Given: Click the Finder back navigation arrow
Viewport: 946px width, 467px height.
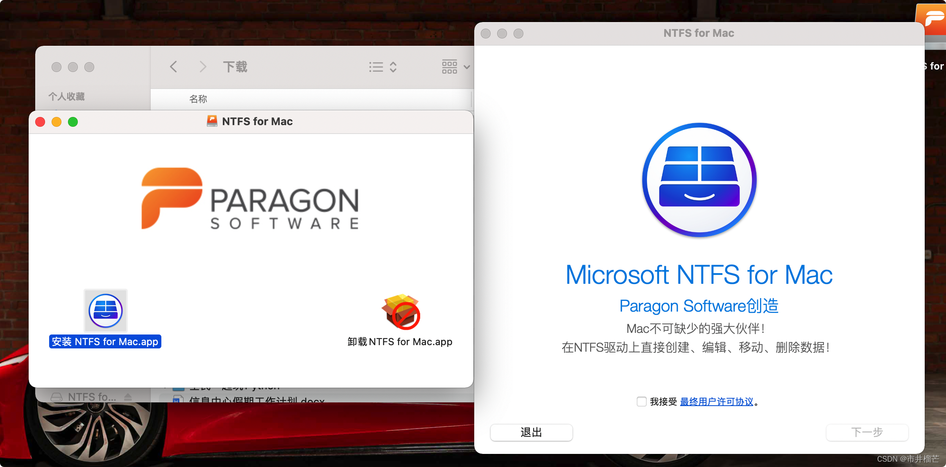Looking at the screenshot, I should coord(174,67).
